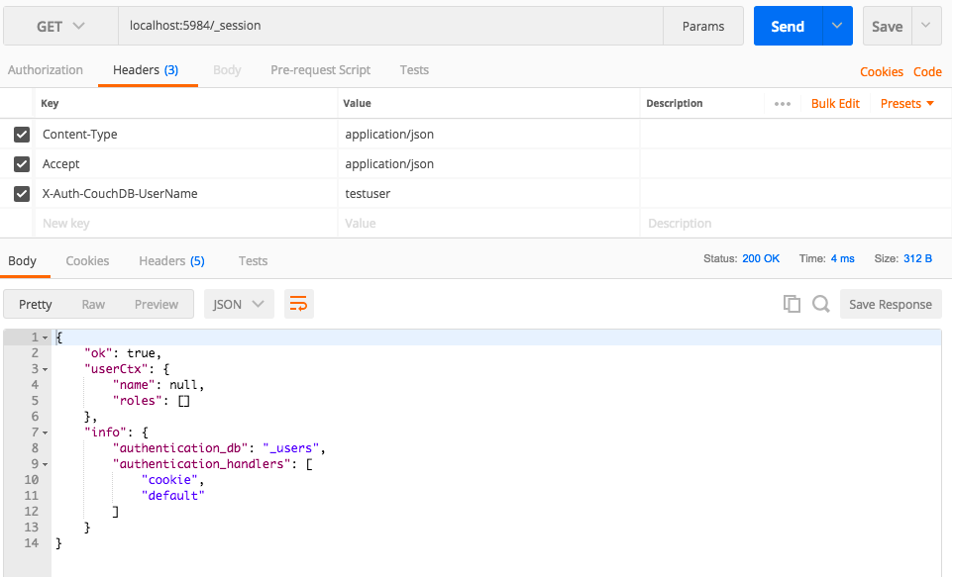Open the Presets dropdown
The image size is (953, 577).
pos(901,103)
